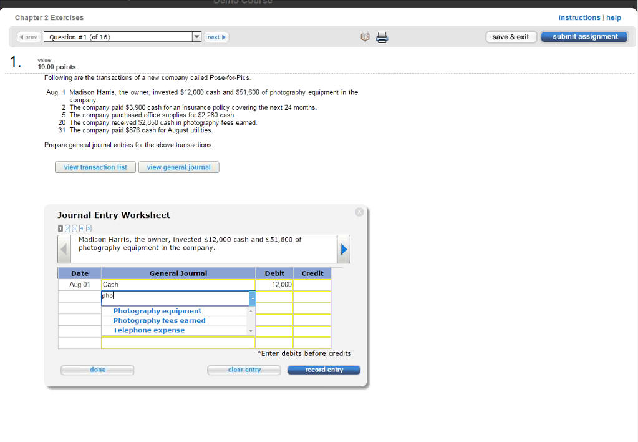Click the gray previous transaction arrow

(64, 249)
